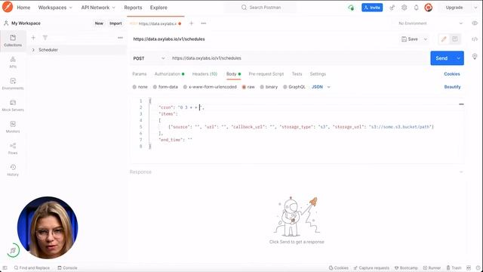Click the request URL input field

pos(299,58)
